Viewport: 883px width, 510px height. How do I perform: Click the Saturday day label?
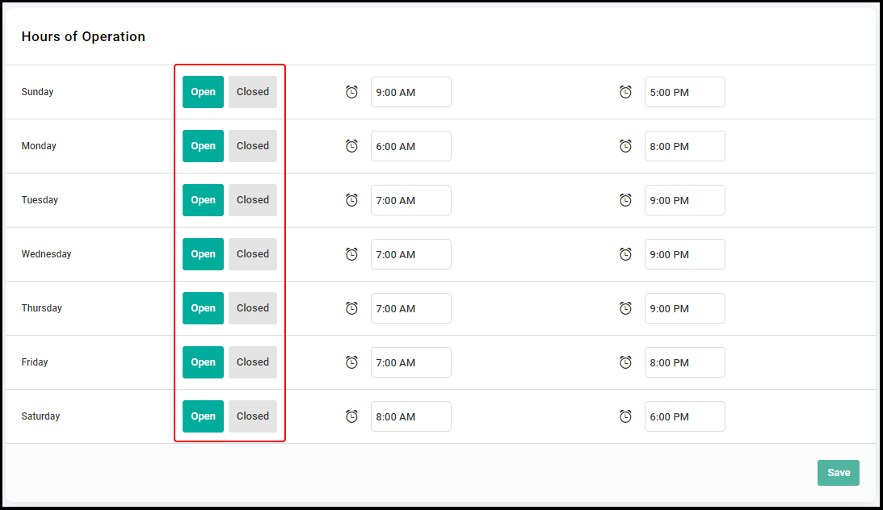[40, 416]
